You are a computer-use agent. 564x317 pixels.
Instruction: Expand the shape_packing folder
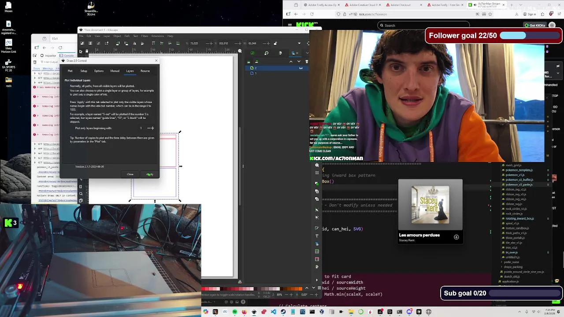coord(513,267)
